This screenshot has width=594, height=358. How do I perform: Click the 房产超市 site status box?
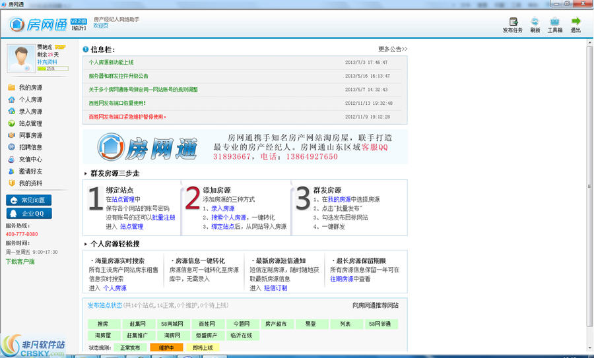coord(276,324)
